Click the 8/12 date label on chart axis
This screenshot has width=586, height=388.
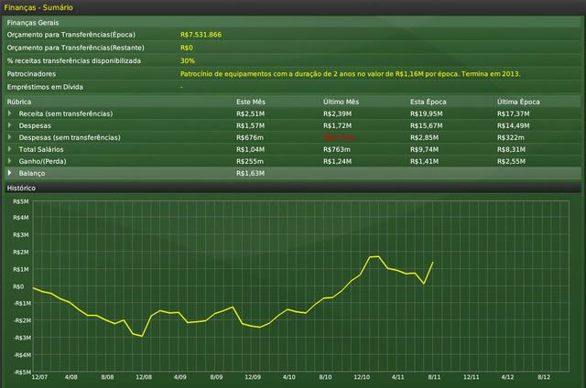(x=544, y=377)
